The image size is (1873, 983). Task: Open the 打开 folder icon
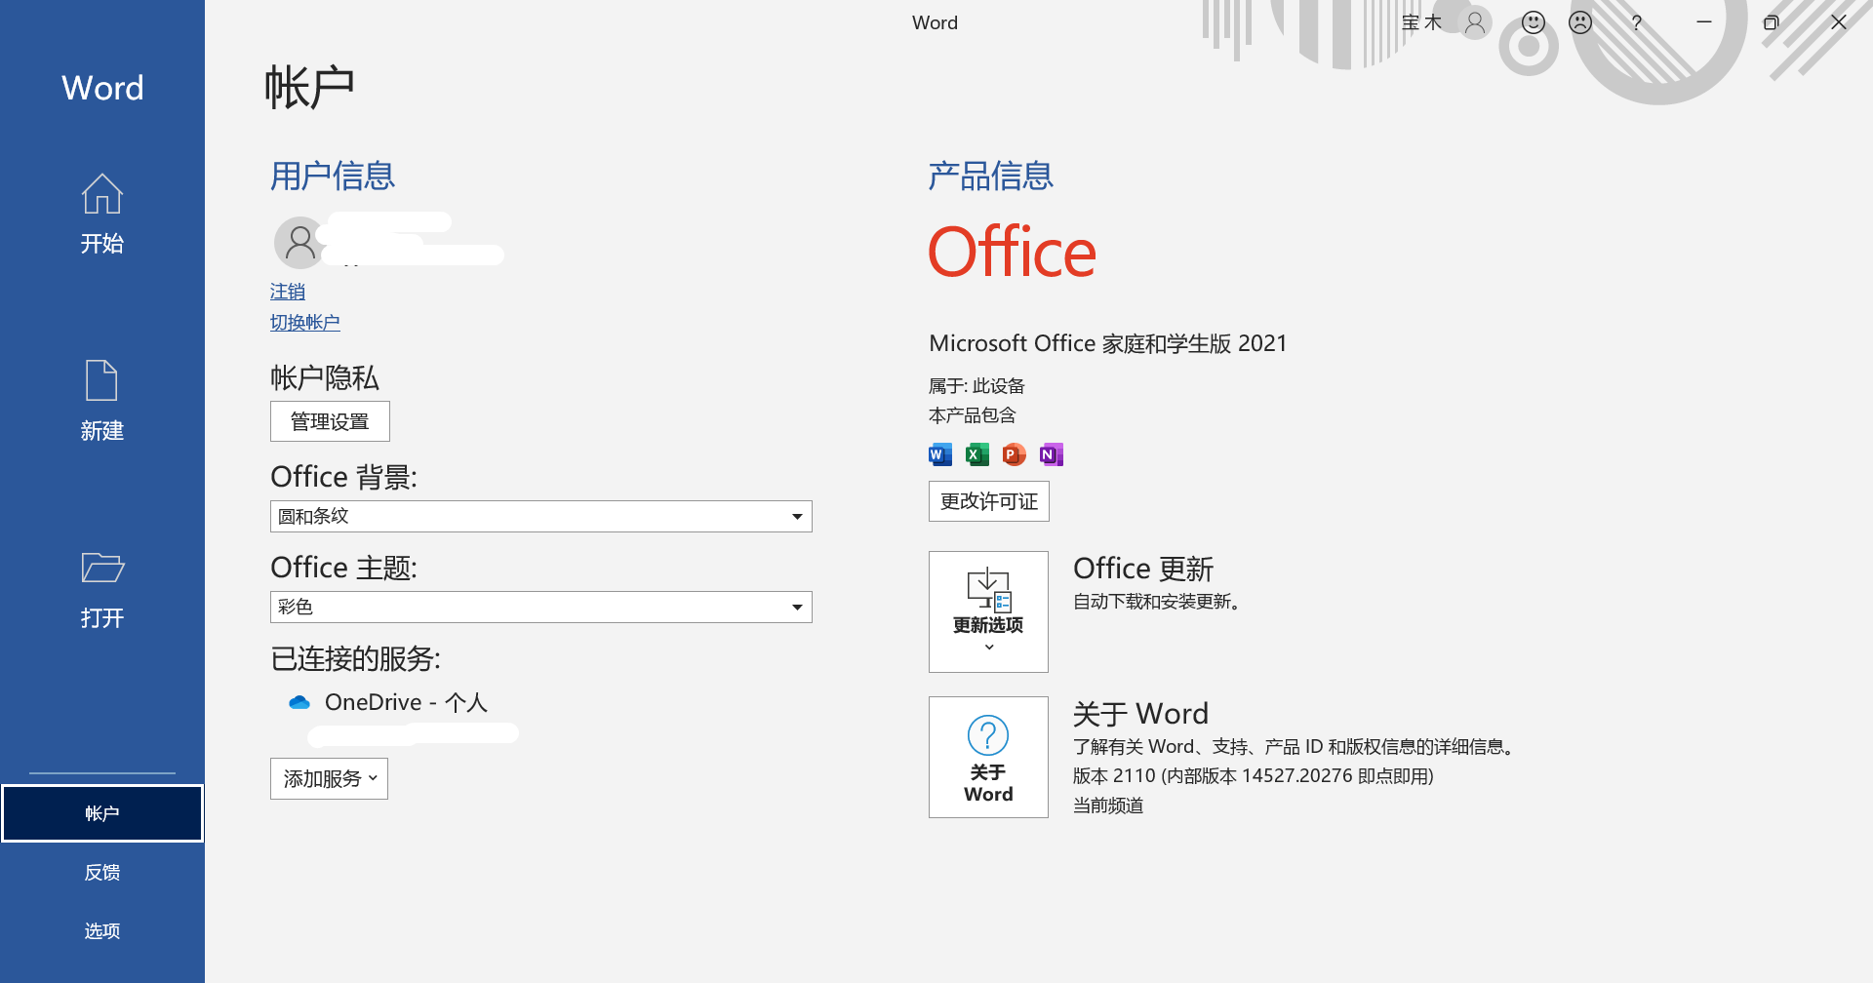[102, 568]
